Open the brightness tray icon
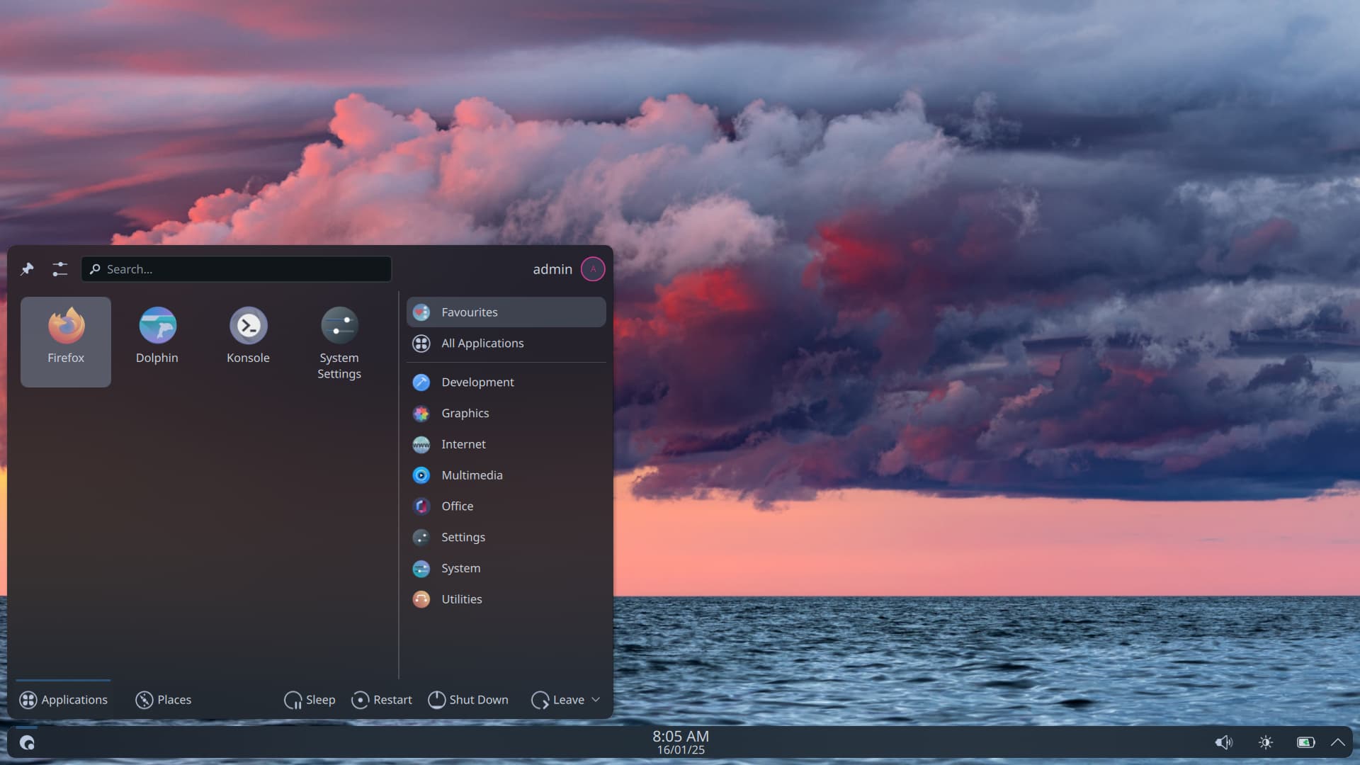This screenshot has width=1360, height=765. click(1266, 742)
